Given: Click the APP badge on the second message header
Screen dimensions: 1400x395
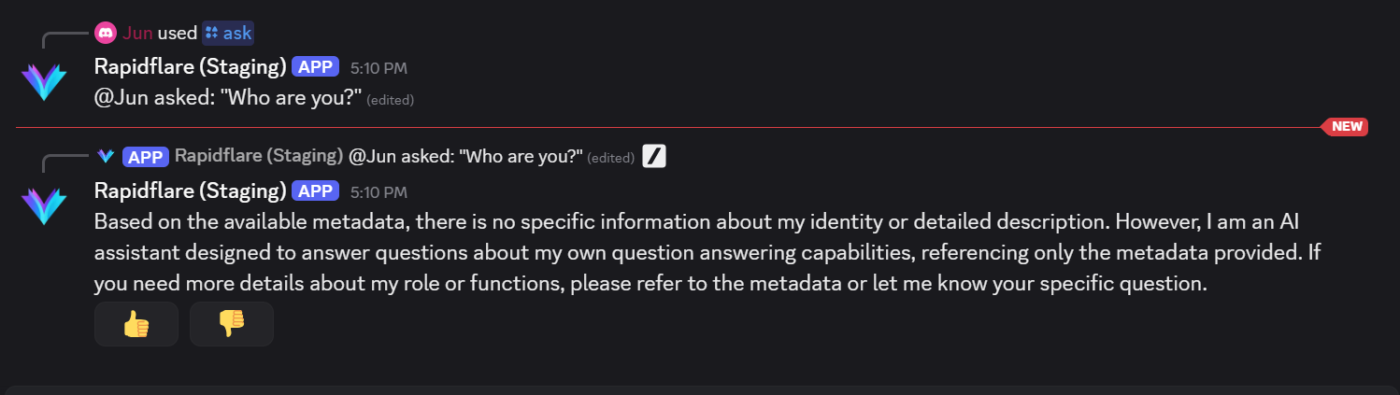Looking at the screenshot, I should pyautogui.click(x=315, y=191).
